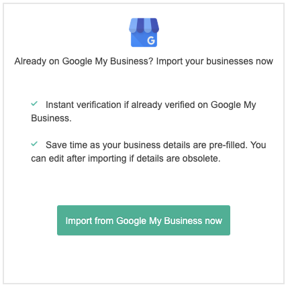Click the word 'now' on the green button

point(213,221)
